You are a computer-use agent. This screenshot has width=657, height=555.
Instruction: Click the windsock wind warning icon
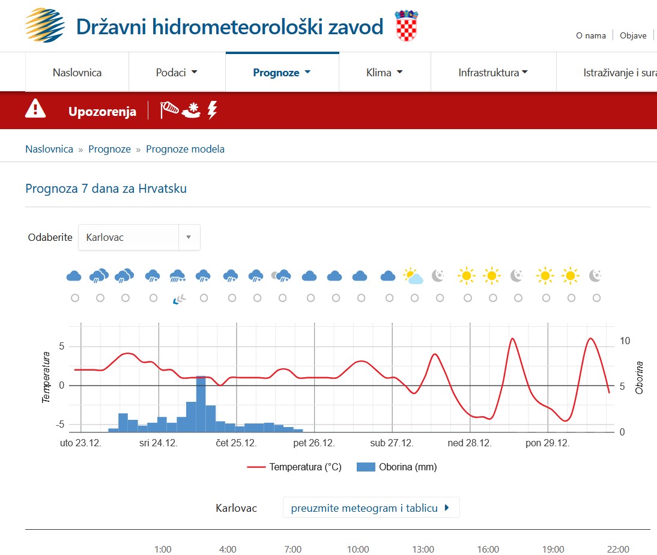[169, 110]
